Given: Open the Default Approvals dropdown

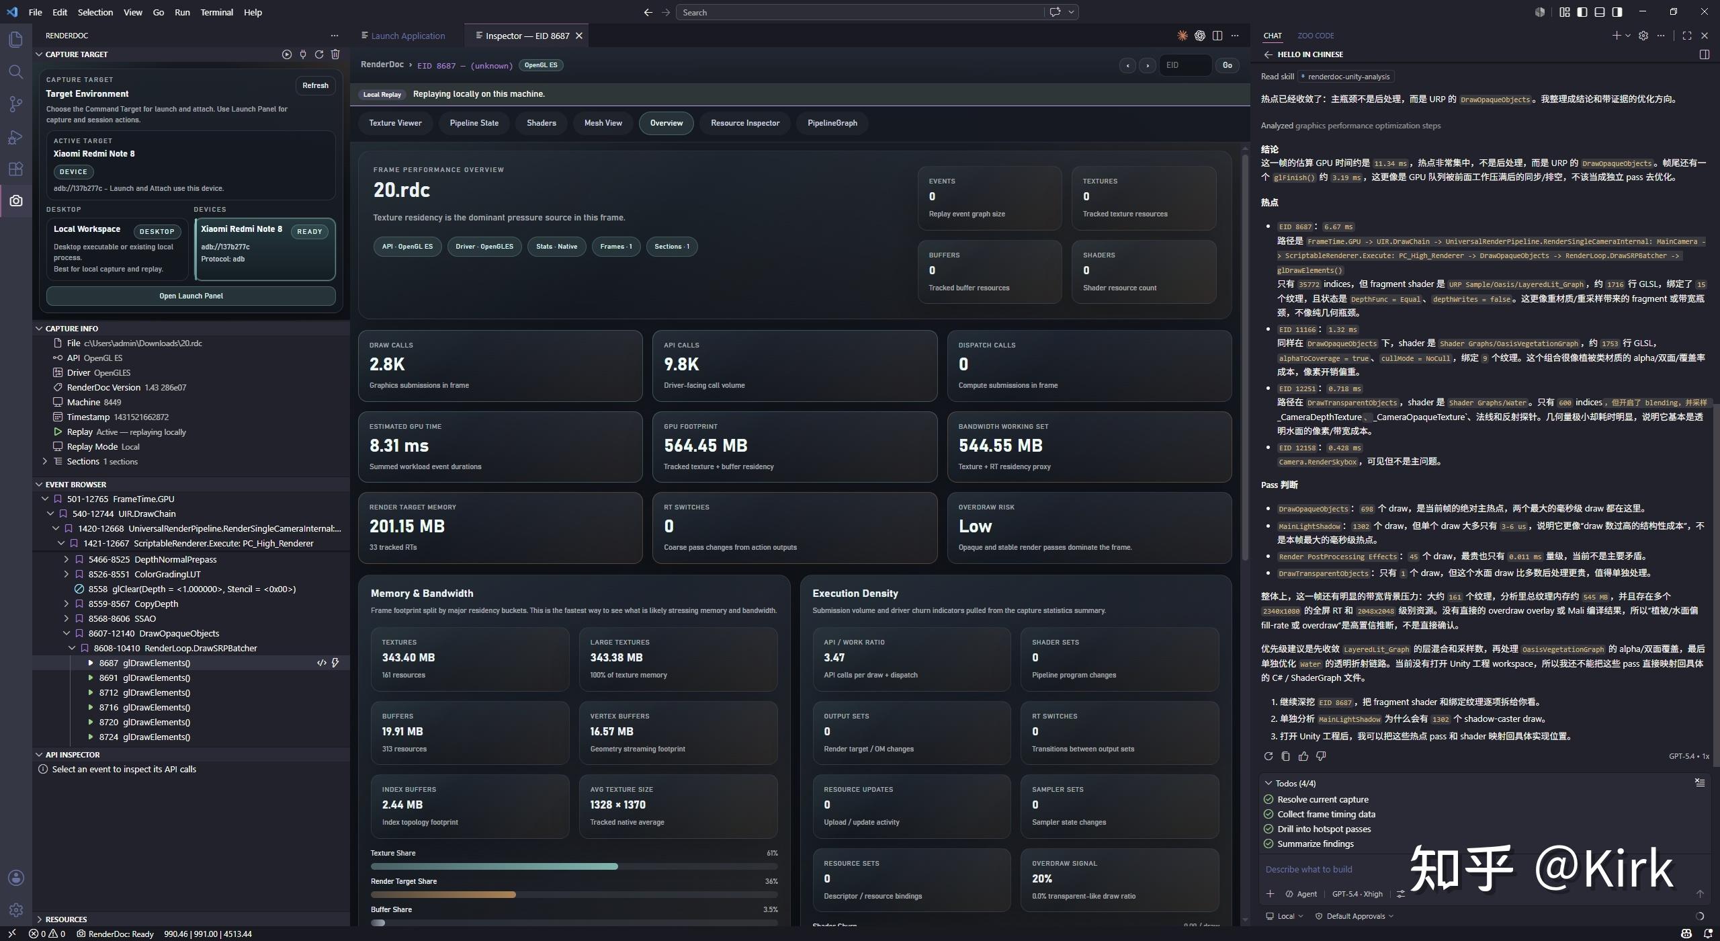Looking at the screenshot, I should tap(1354, 916).
